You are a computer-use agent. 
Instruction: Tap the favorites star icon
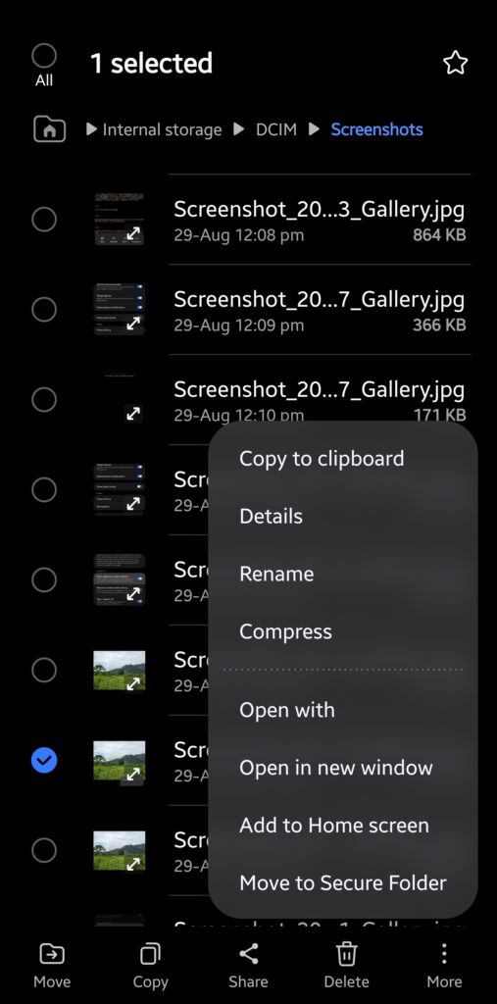point(455,63)
